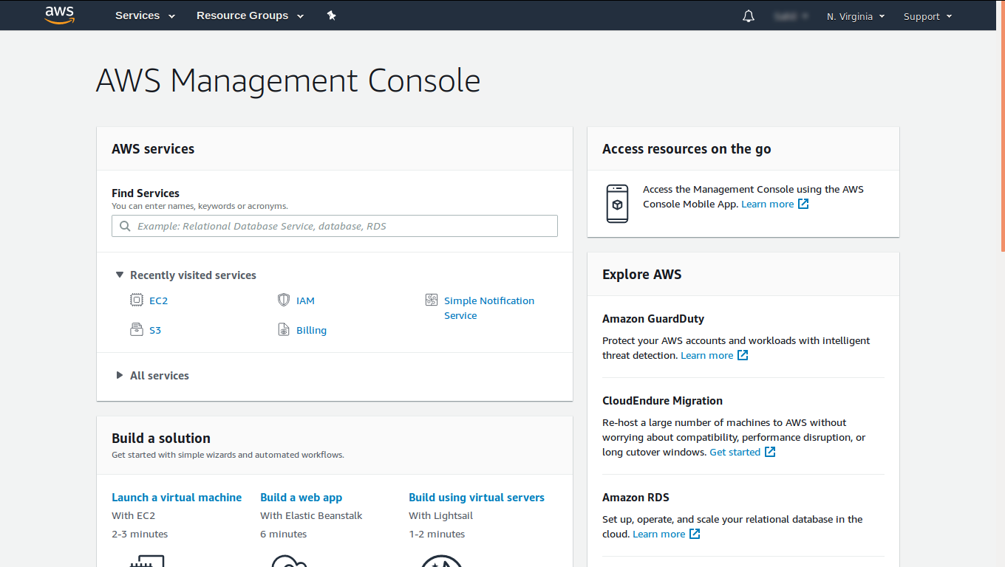Open the Services menu

[145, 16]
